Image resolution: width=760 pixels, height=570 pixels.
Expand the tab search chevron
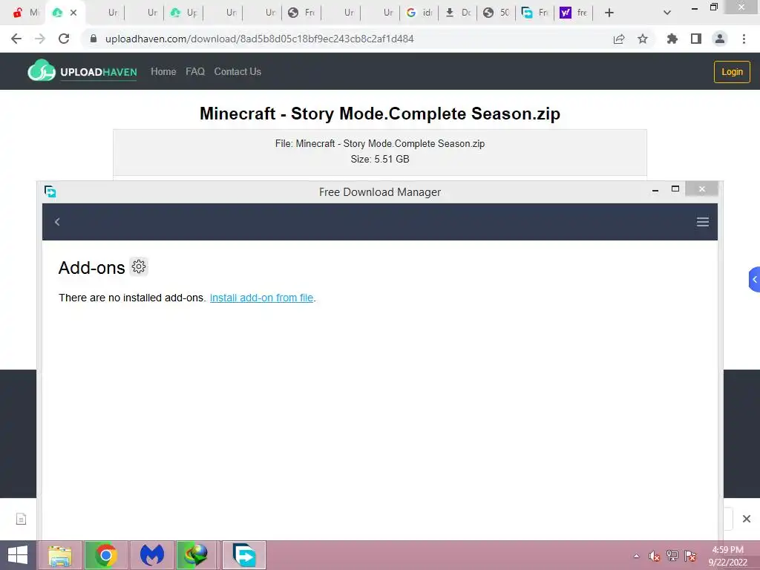[x=667, y=13]
